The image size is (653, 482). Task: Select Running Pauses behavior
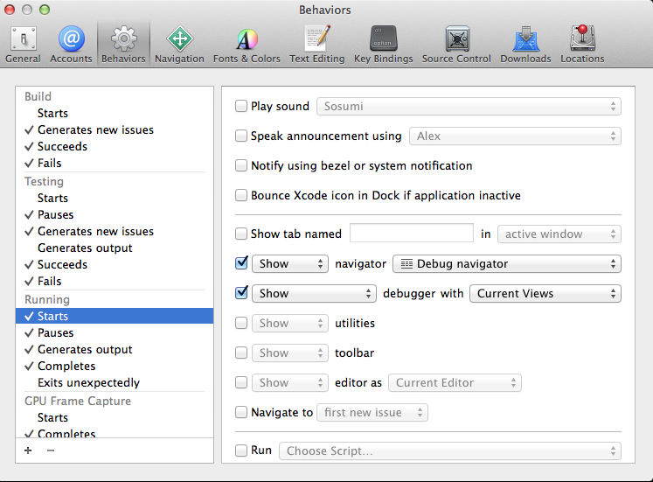tap(115, 332)
